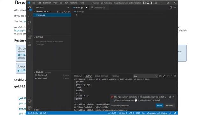The width and height of the screenshot is (204, 115).
Task: Open Source Control view
Action: tap(30, 23)
